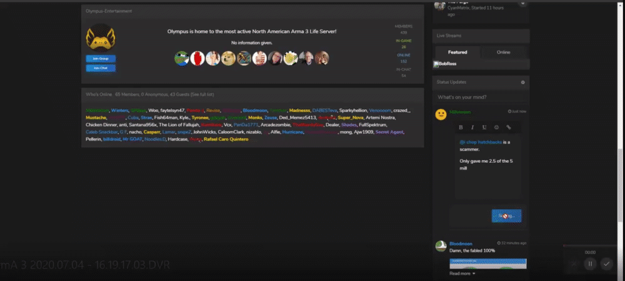Open the red figure member avatar
This screenshot has height=281, width=625.
tap(197, 59)
